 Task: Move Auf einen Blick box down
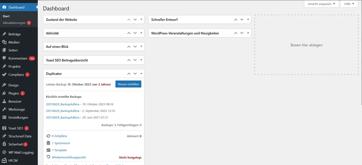135,47
